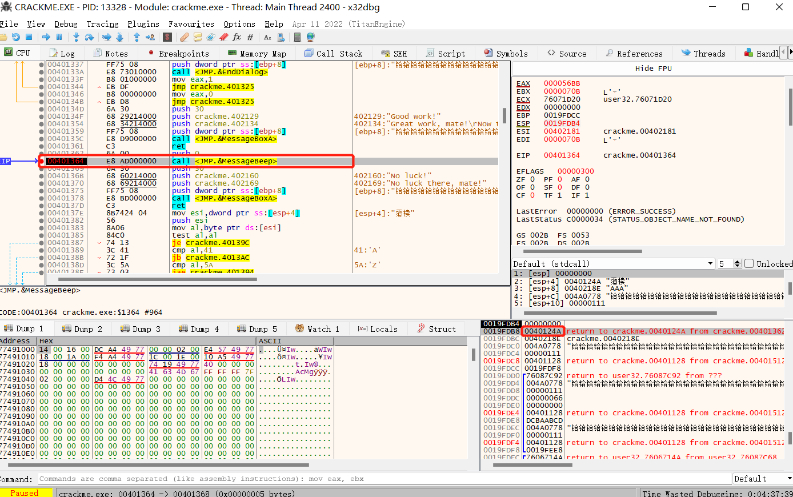This screenshot has width=793, height=497.
Task: Click the hash variables icon
Action: click(x=250, y=37)
